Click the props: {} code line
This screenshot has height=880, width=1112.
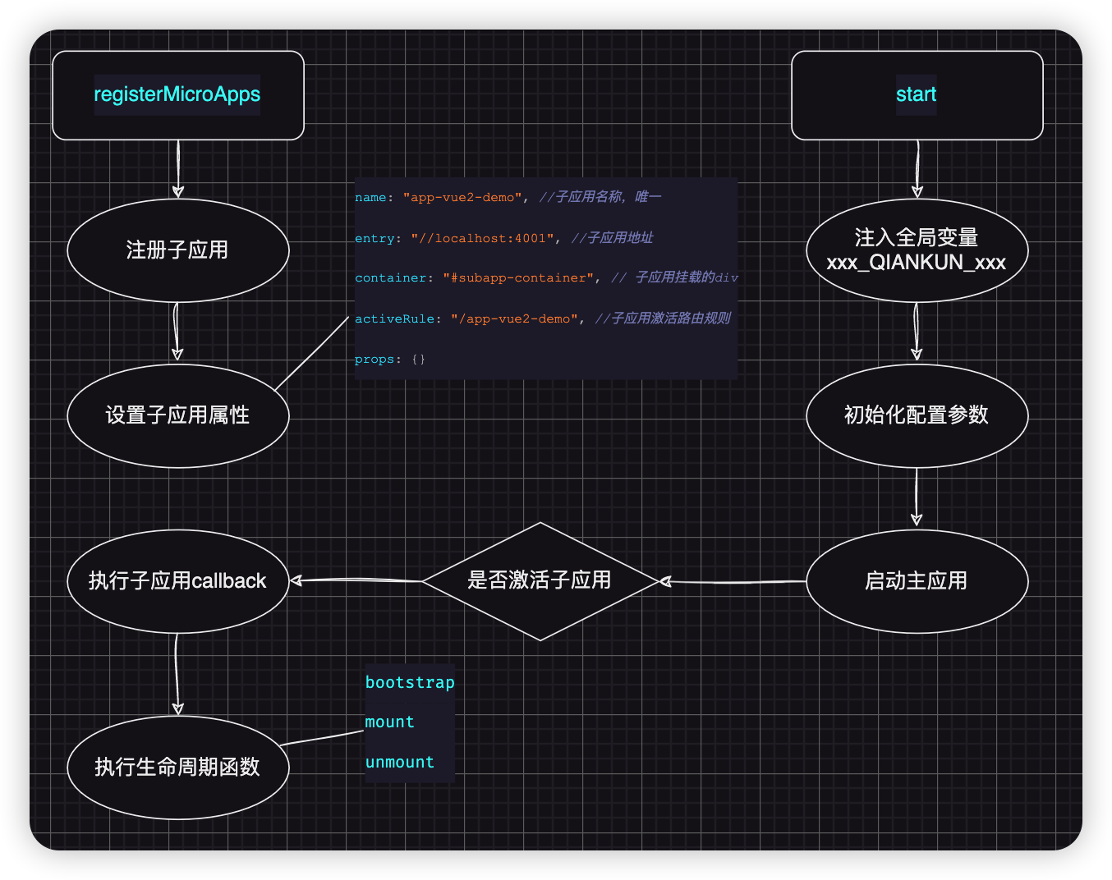tap(390, 360)
